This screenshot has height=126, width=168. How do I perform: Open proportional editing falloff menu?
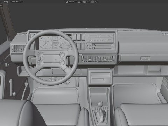pos(96,2)
